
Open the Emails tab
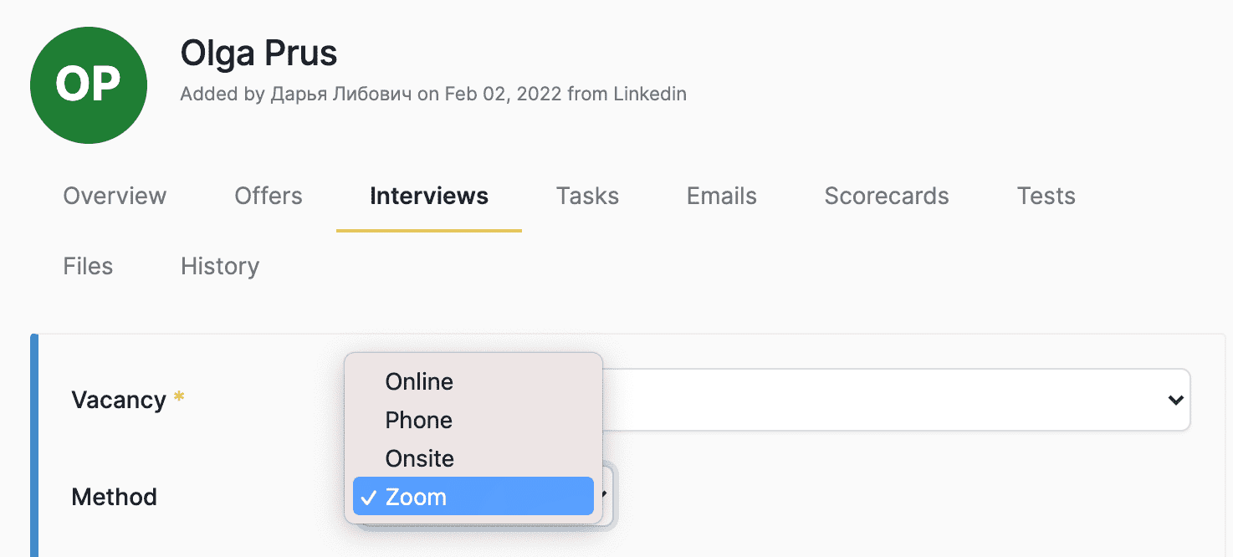[721, 196]
